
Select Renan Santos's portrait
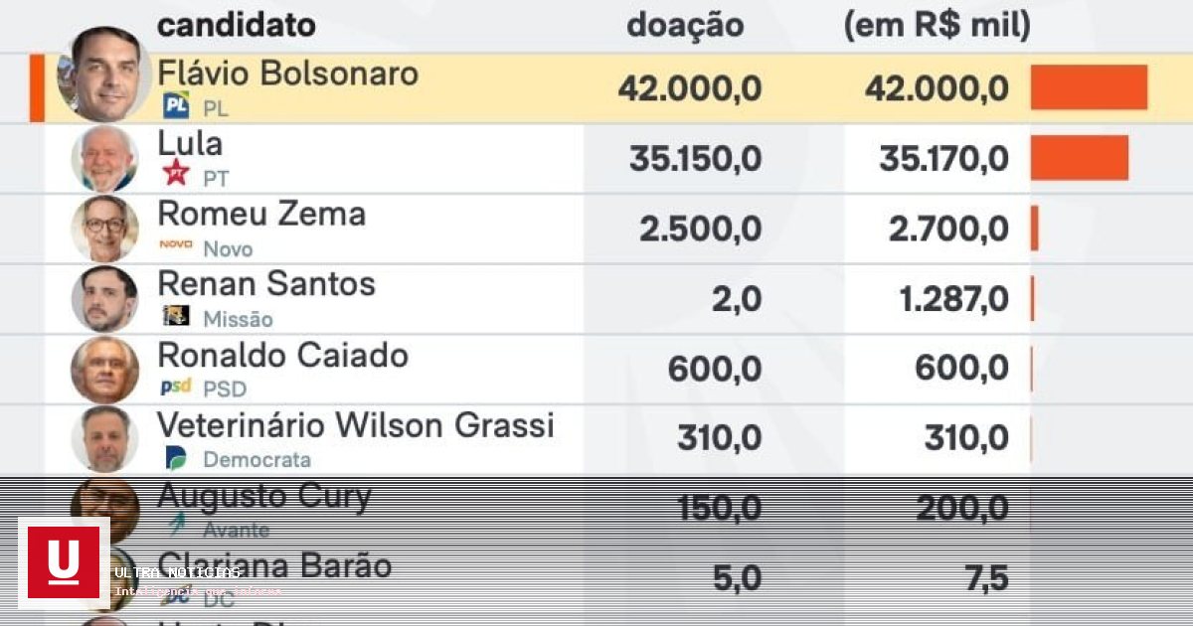[x=104, y=299]
